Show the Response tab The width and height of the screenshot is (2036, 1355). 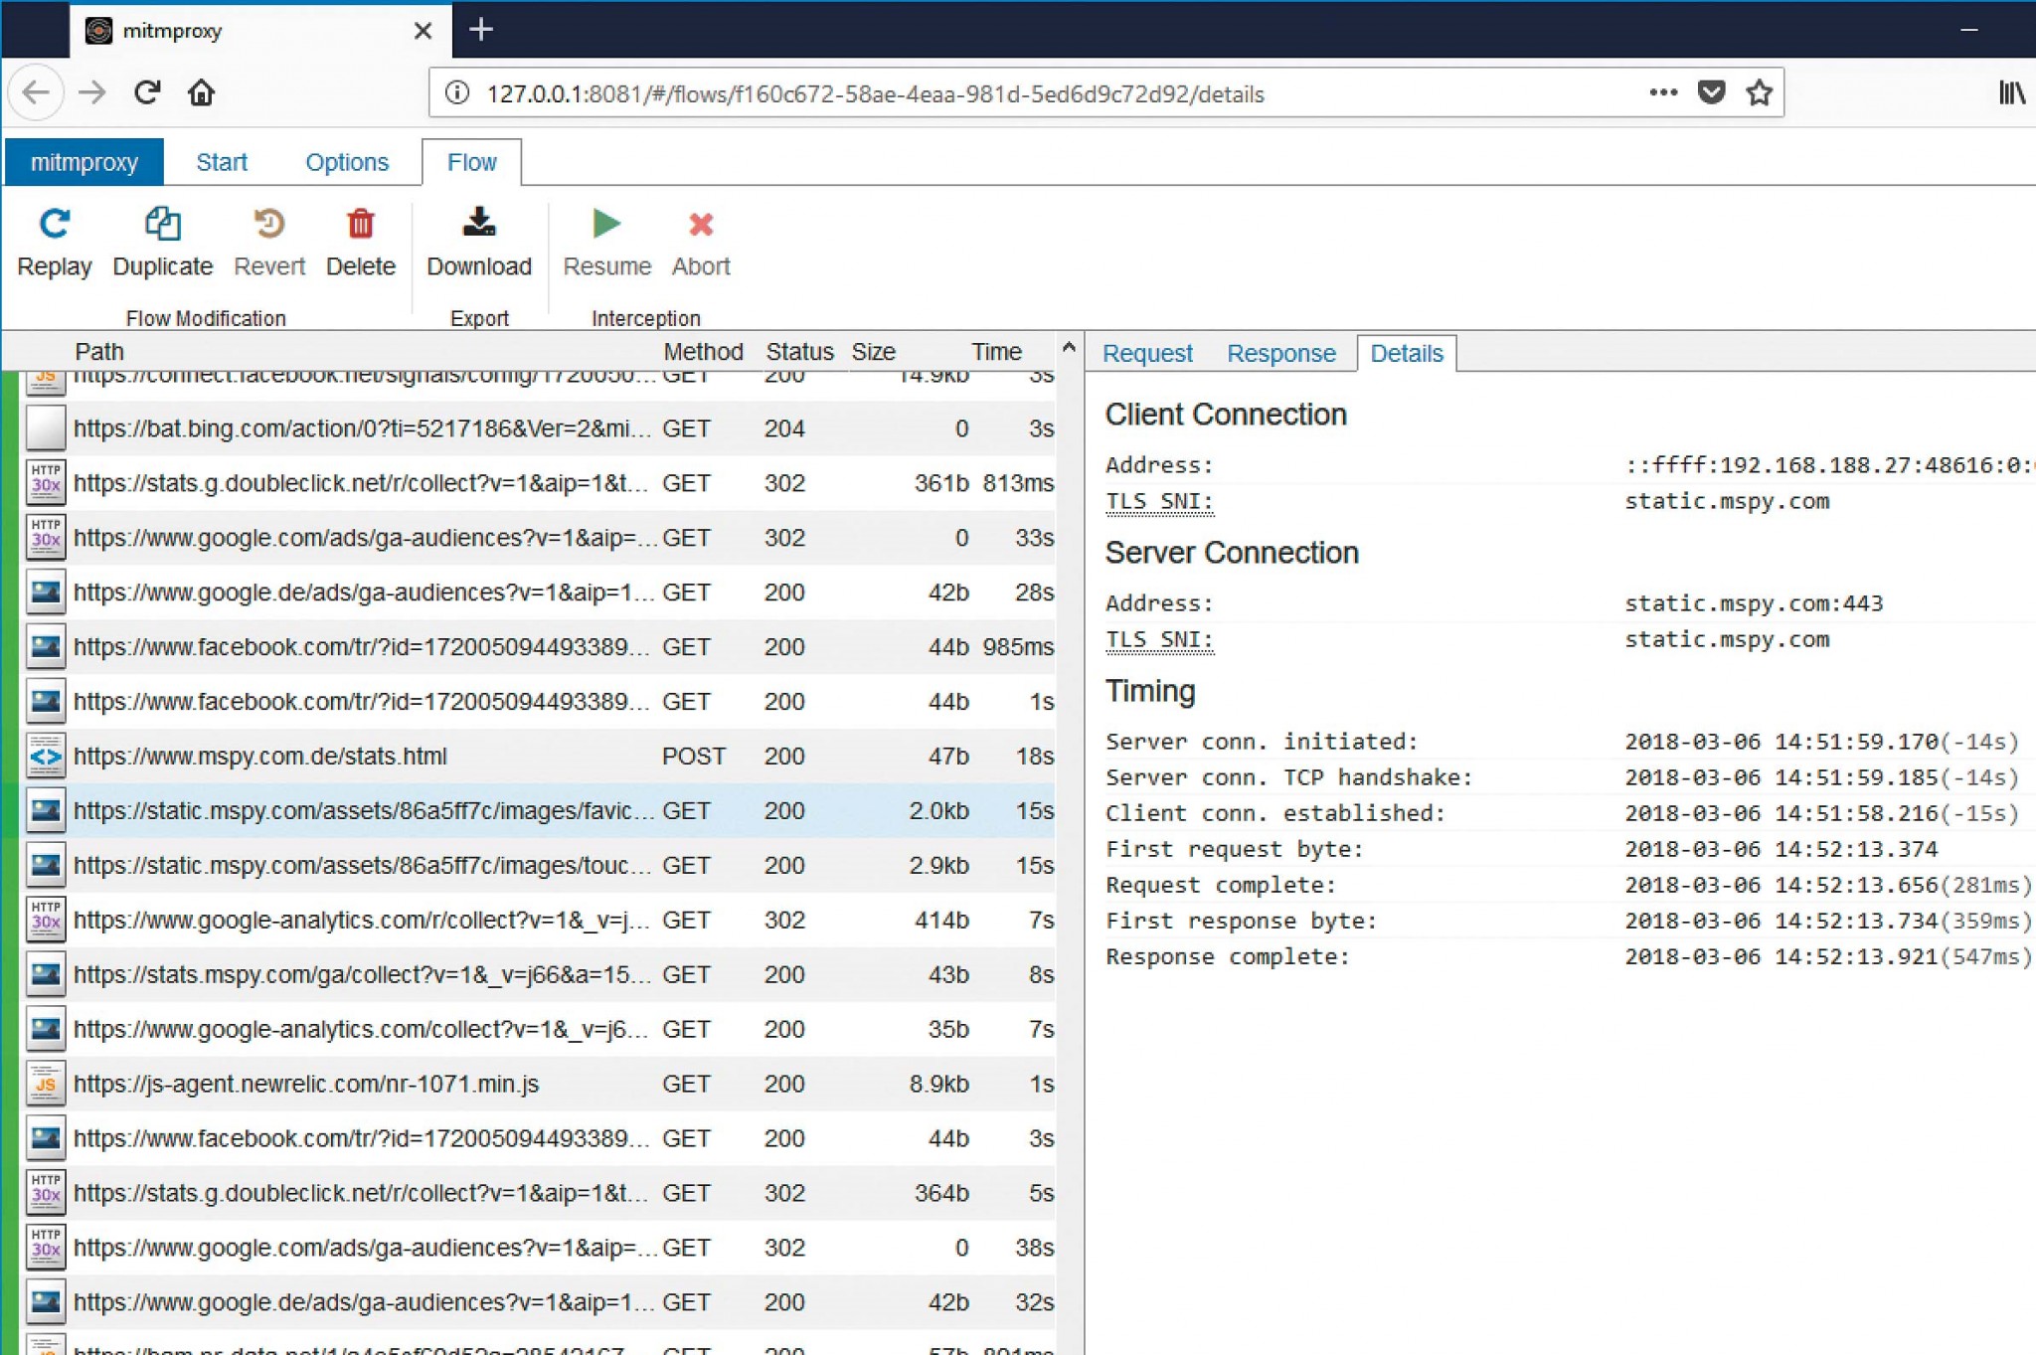[1280, 354]
